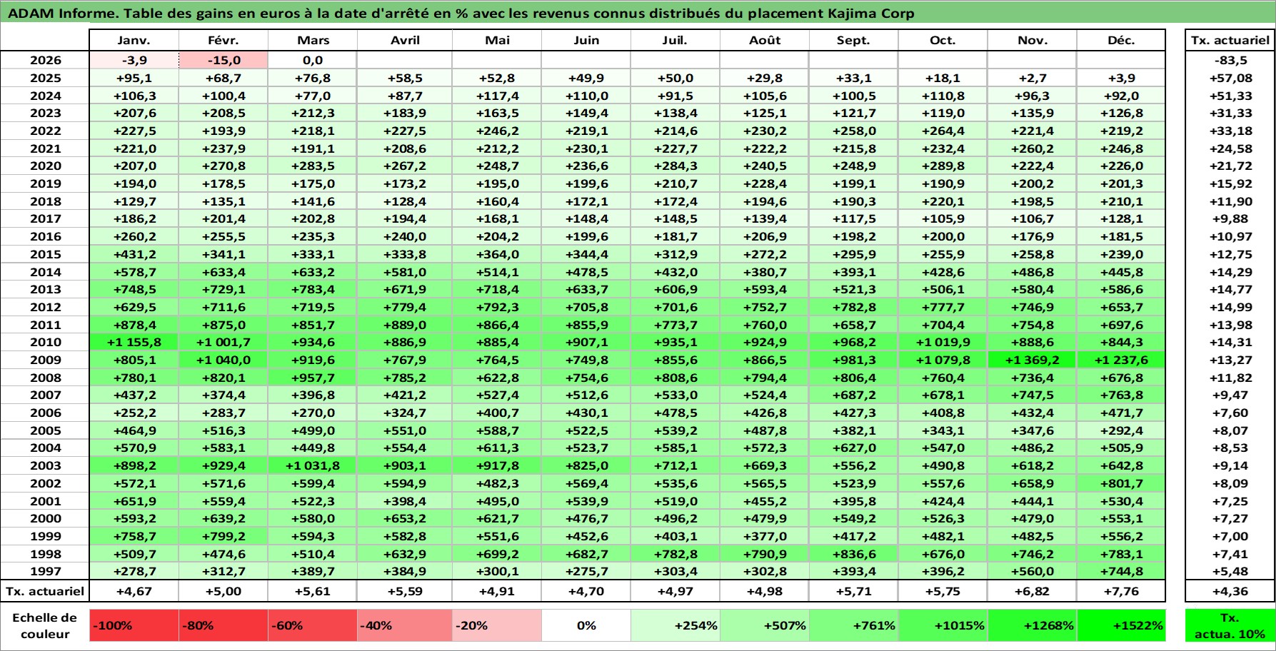Click the +57,08 actuarial rate for 2025
The height and width of the screenshot is (651, 1276).
[x=1230, y=78]
